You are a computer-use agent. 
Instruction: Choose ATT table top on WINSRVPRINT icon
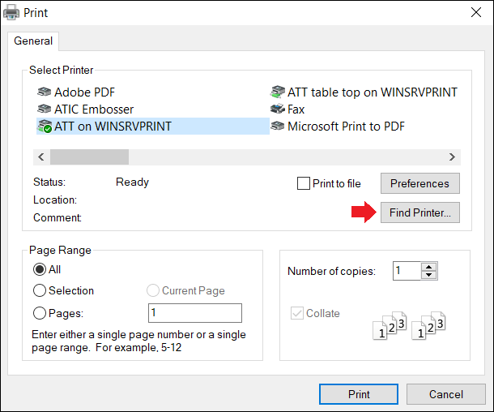(x=278, y=92)
